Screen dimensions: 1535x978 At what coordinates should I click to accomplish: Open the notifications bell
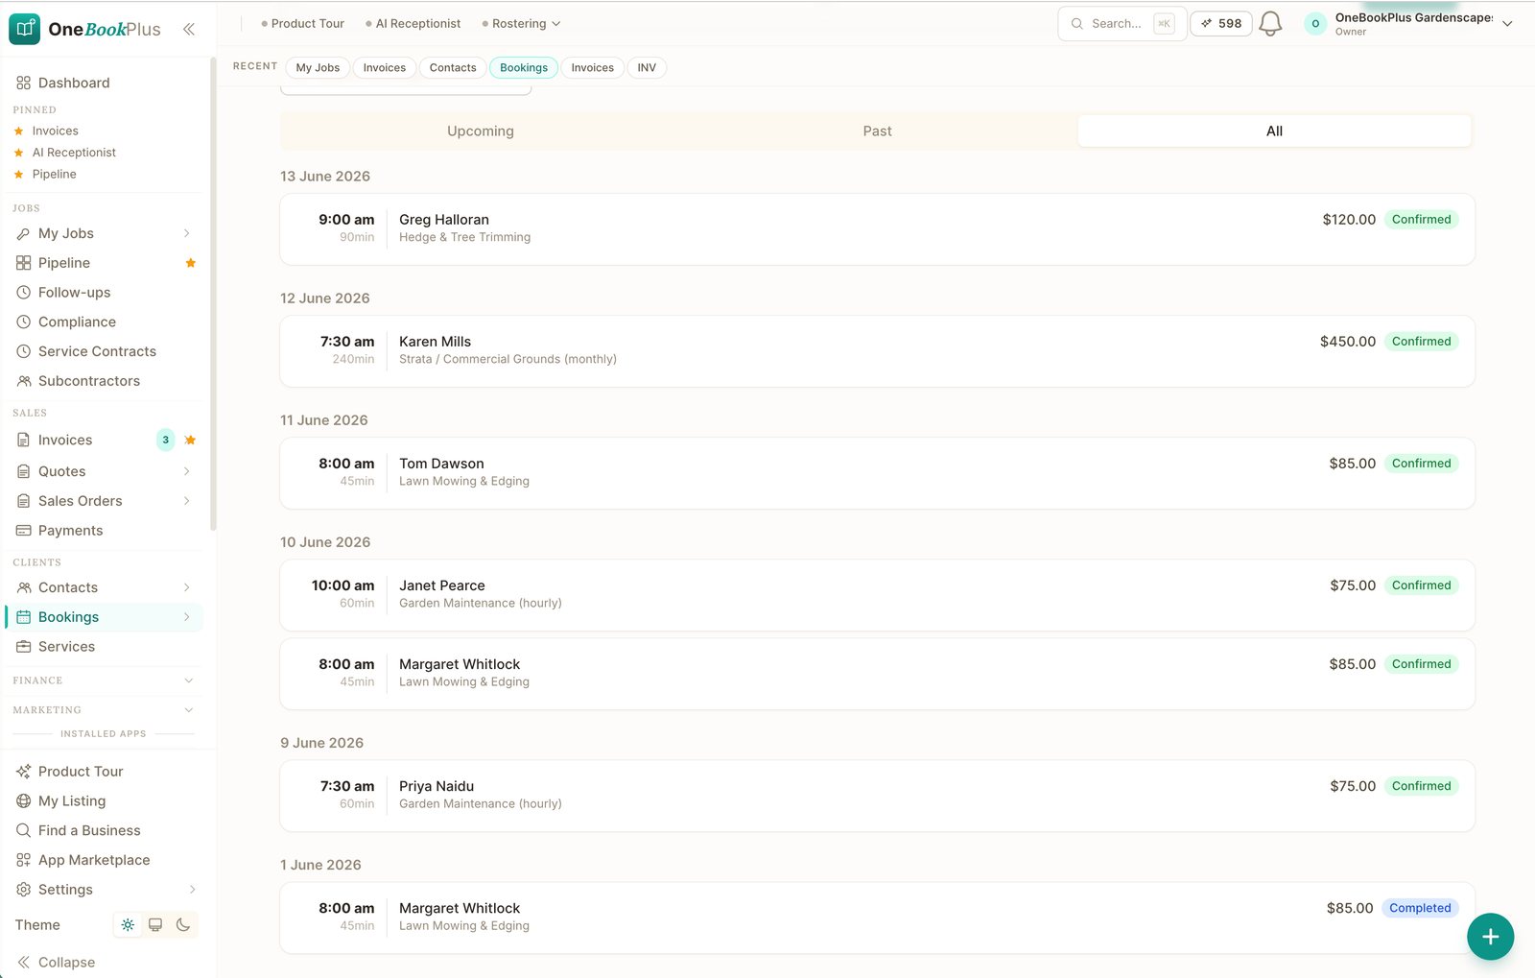pos(1270,24)
